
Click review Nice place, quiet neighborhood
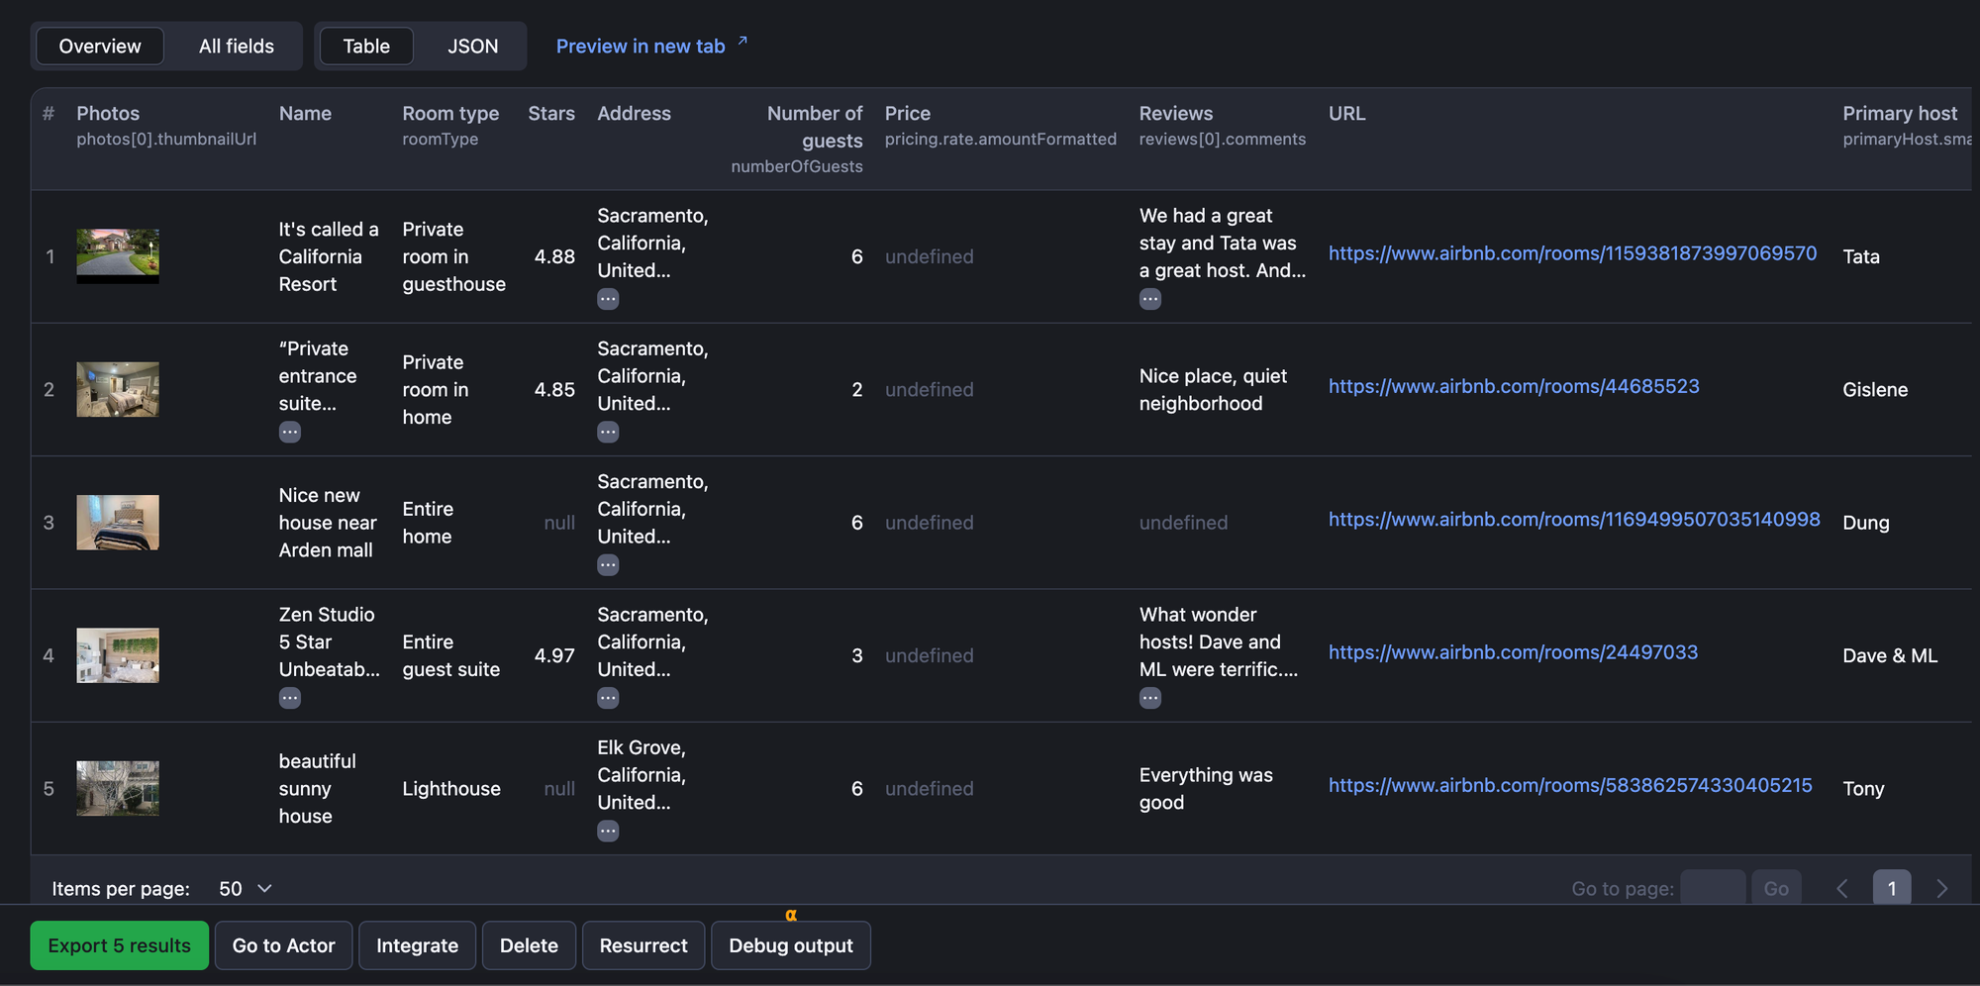pyautogui.click(x=1213, y=390)
